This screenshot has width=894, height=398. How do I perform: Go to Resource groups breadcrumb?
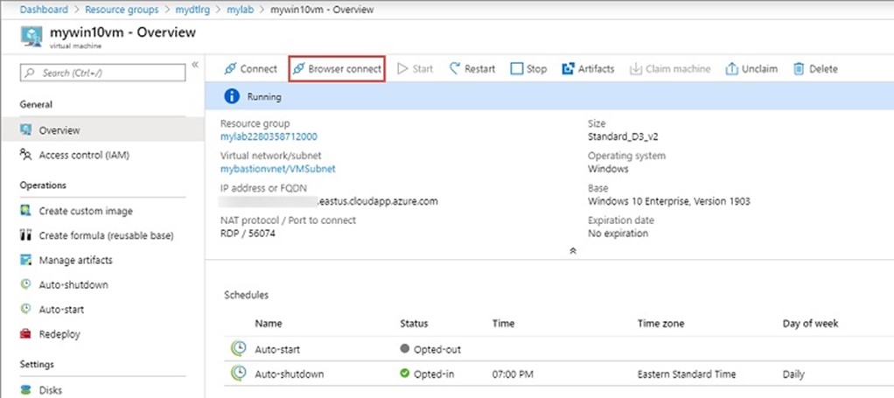pos(122,10)
